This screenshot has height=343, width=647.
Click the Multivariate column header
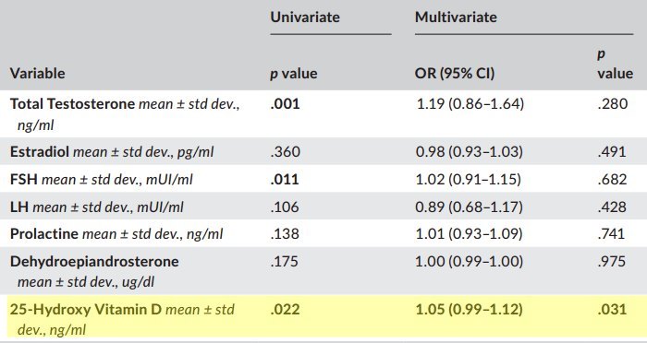click(456, 18)
